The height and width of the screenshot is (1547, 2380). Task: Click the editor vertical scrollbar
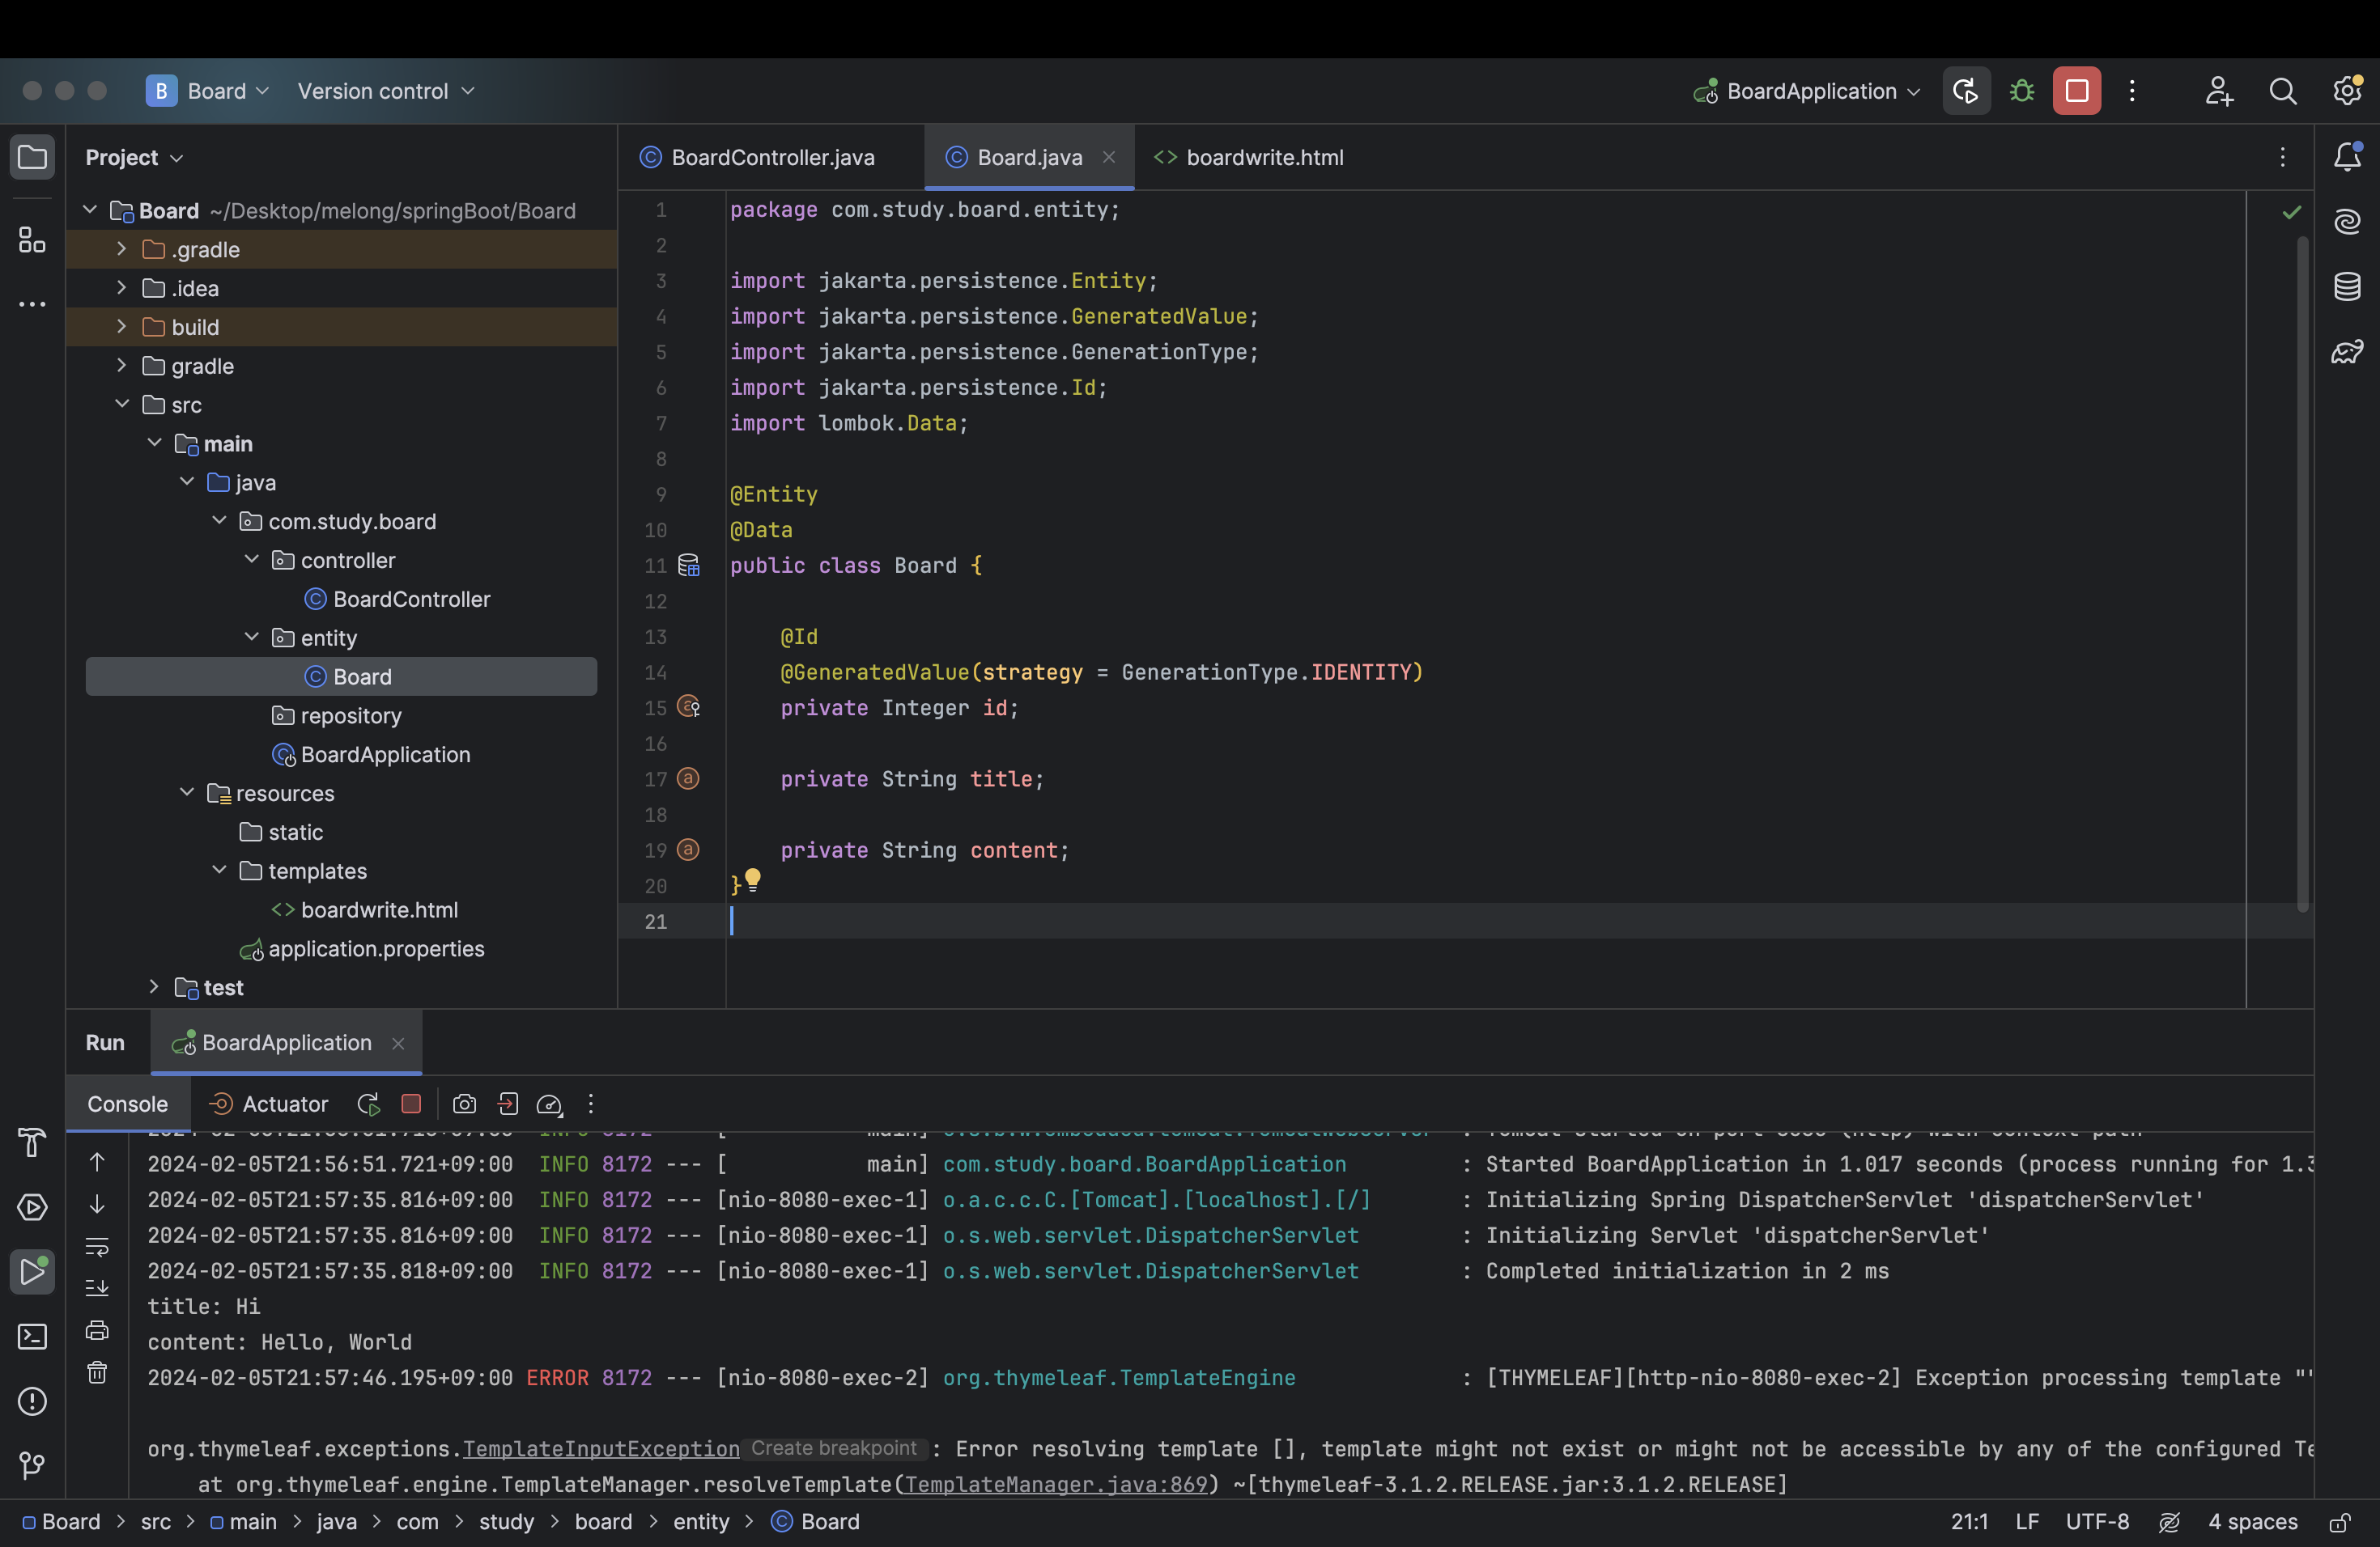[x=2302, y=574]
